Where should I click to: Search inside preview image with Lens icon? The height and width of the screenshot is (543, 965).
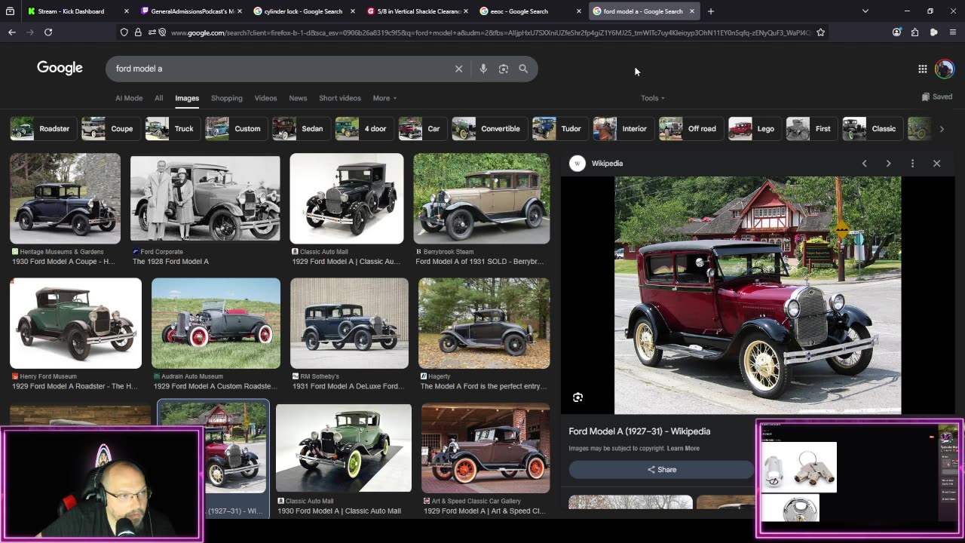(x=577, y=397)
